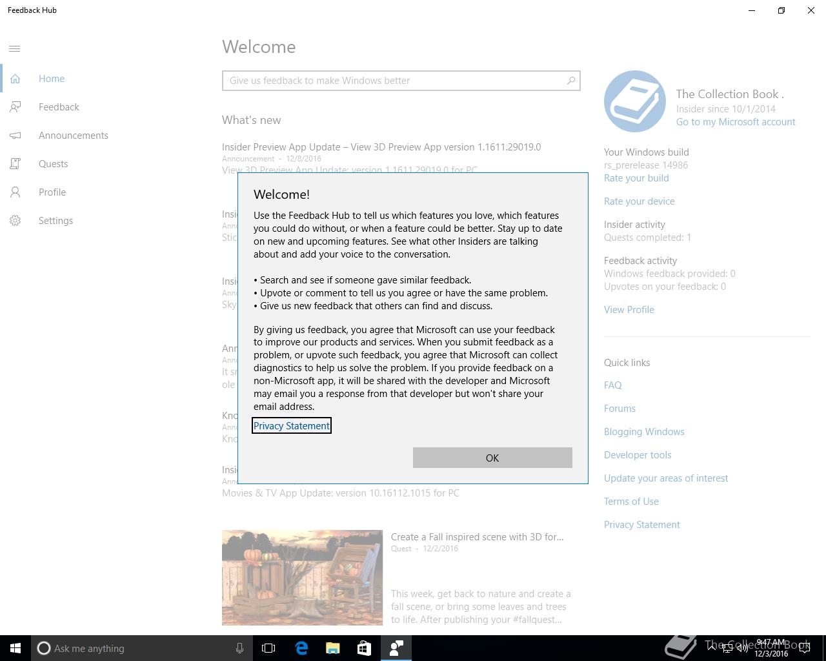Click the Home icon in sidebar
Screen dimensions: 826x661
pyautogui.click(x=15, y=79)
